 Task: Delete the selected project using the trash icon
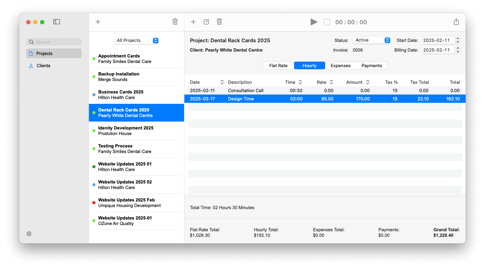pos(175,21)
